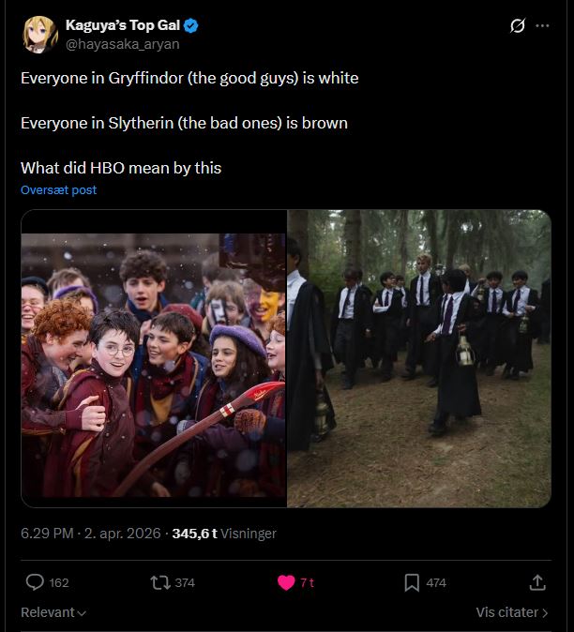Click the Kaguya's Top Gal display name
The width and height of the screenshot is (574, 632).
(123, 25)
